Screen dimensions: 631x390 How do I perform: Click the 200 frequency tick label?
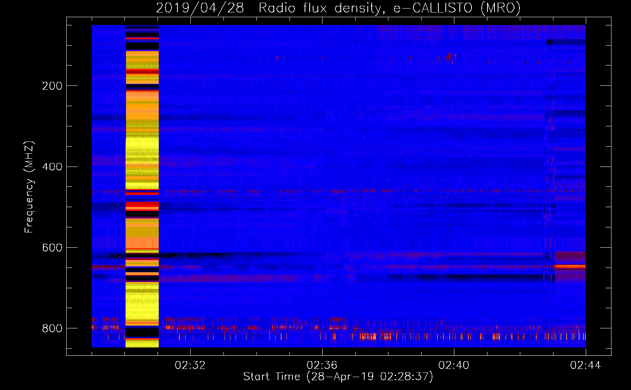pyautogui.click(x=52, y=86)
